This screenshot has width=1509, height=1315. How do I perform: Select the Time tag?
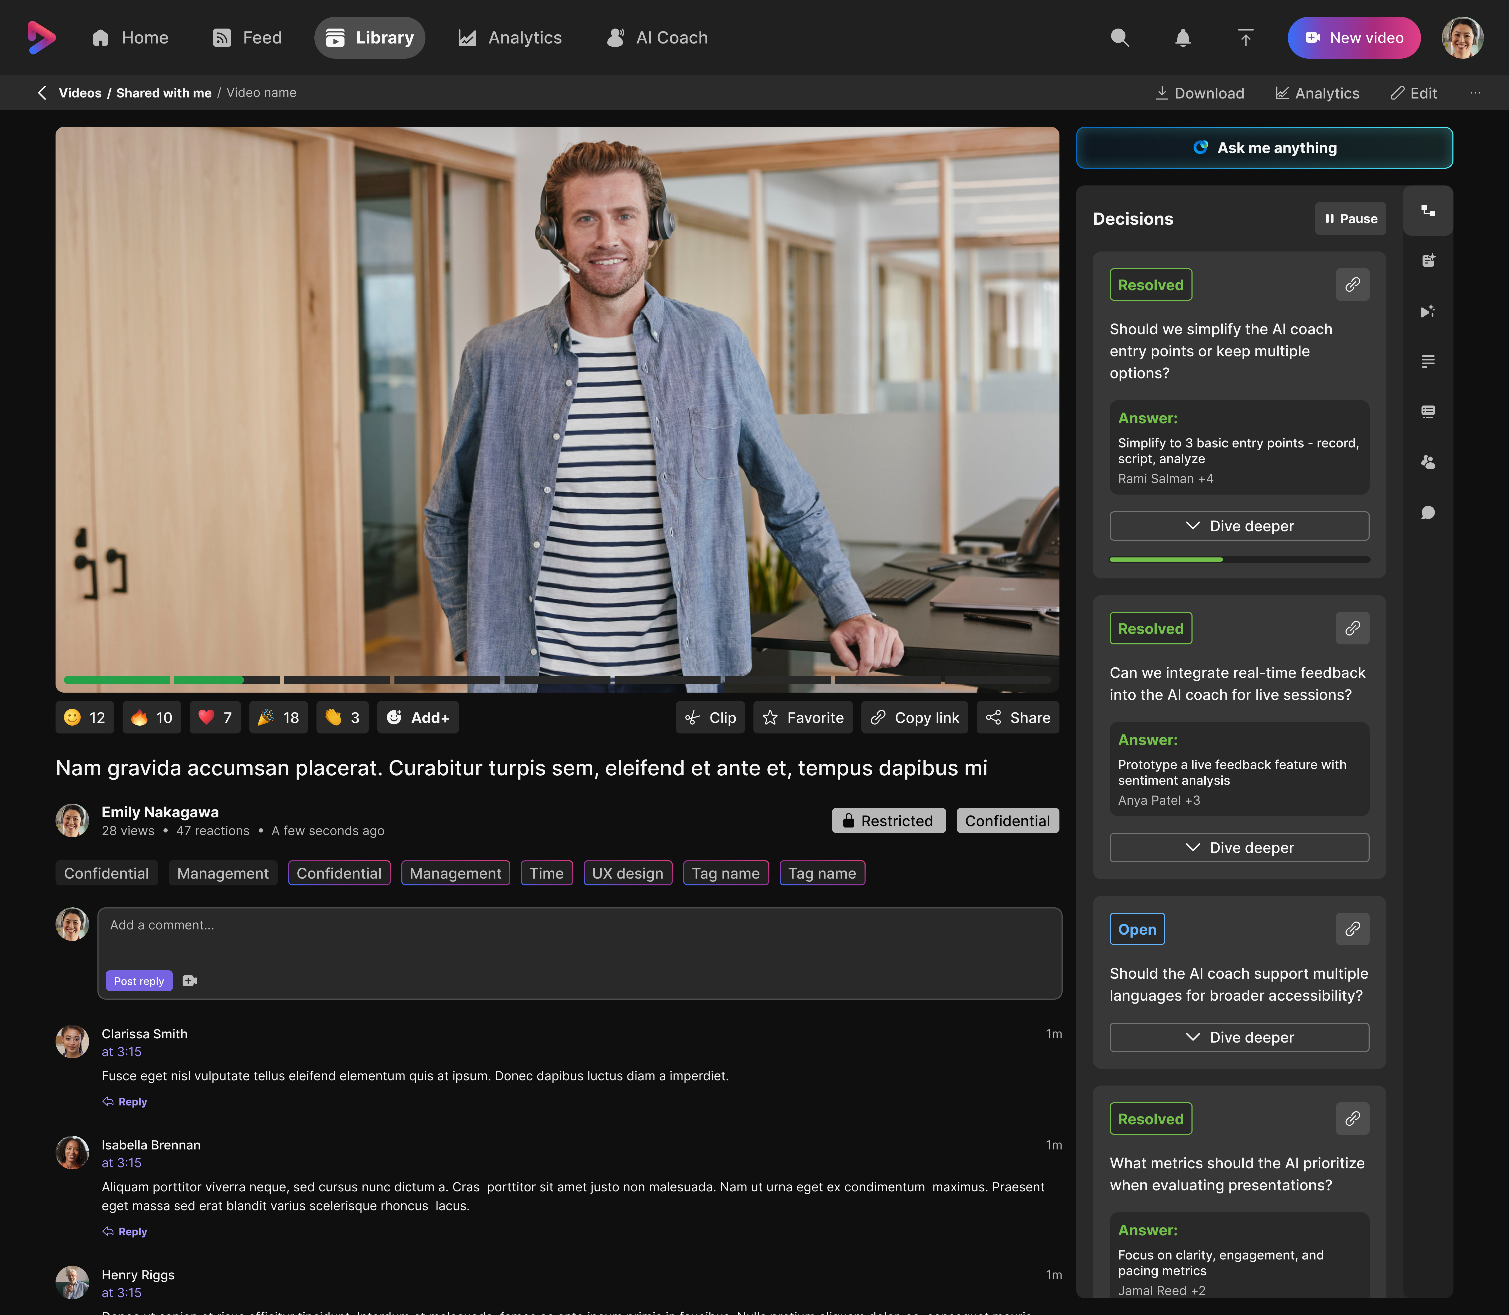pyautogui.click(x=547, y=873)
